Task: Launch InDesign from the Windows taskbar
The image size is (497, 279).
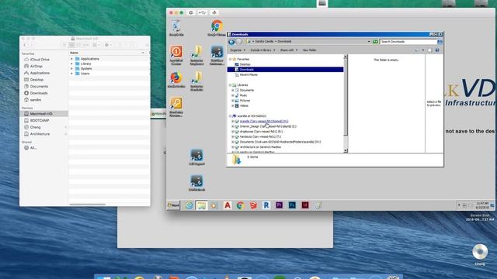Action: pyautogui.click(x=305, y=205)
